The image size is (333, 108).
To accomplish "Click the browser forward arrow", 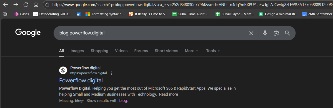I will click(x=16, y=5).
